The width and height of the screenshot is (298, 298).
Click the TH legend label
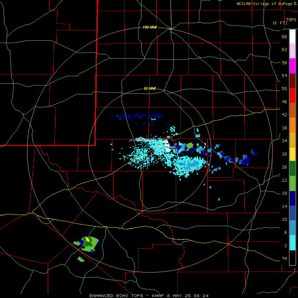pyautogui.click(x=284, y=259)
